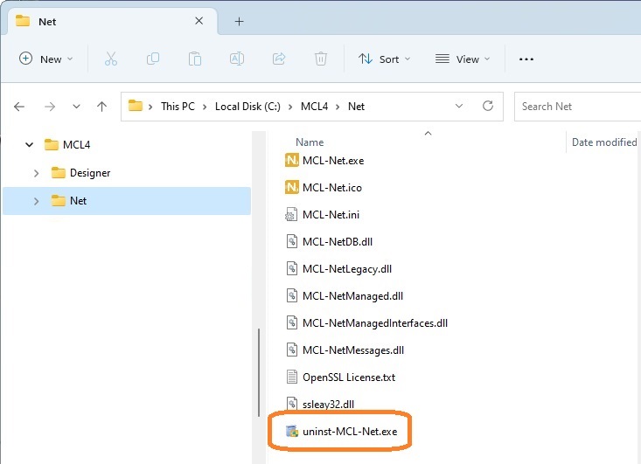Select the OpenSSL License.txt file icon
The width and height of the screenshot is (641, 464).
click(x=291, y=377)
